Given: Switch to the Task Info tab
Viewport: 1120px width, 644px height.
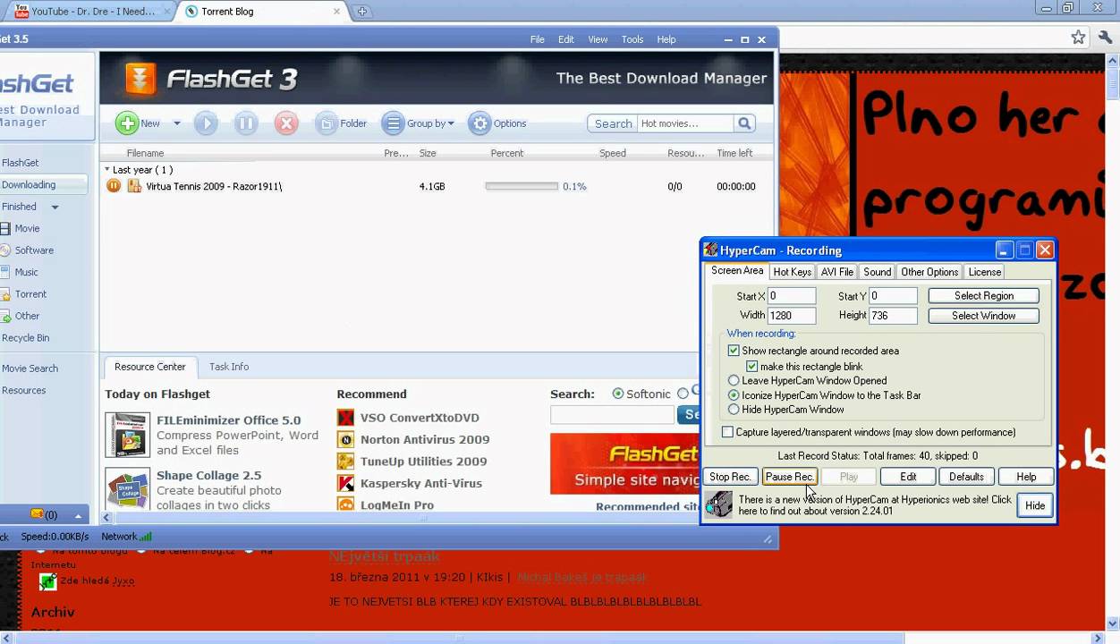Looking at the screenshot, I should pyautogui.click(x=229, y=367).
